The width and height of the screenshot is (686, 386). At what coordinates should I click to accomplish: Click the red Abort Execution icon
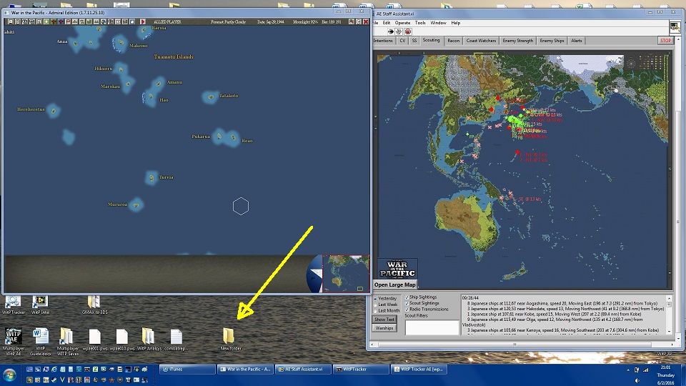pyautogui.click(x=408, y=31)
